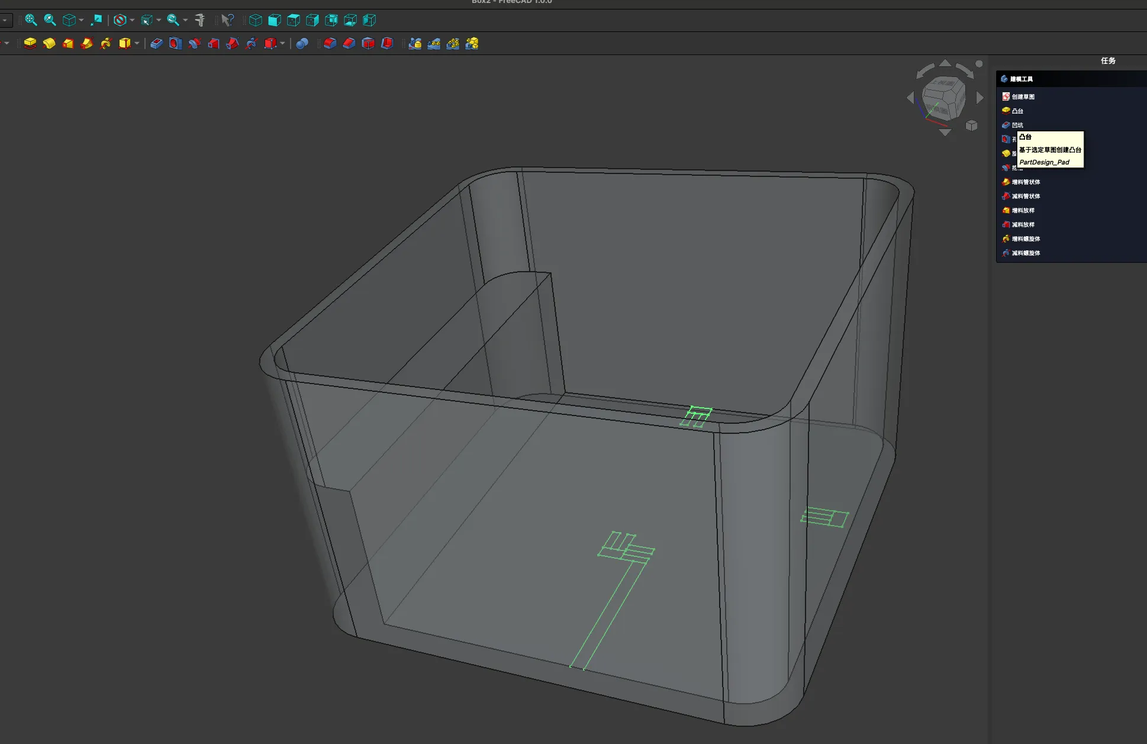Expand the additive primitive dropdown arrow
Screen dimensions: 1147x744
pyautogui.click(x=137, y=43)
